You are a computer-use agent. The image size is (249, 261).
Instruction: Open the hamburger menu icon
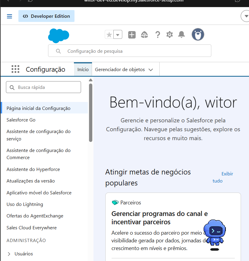pos(9,16)
